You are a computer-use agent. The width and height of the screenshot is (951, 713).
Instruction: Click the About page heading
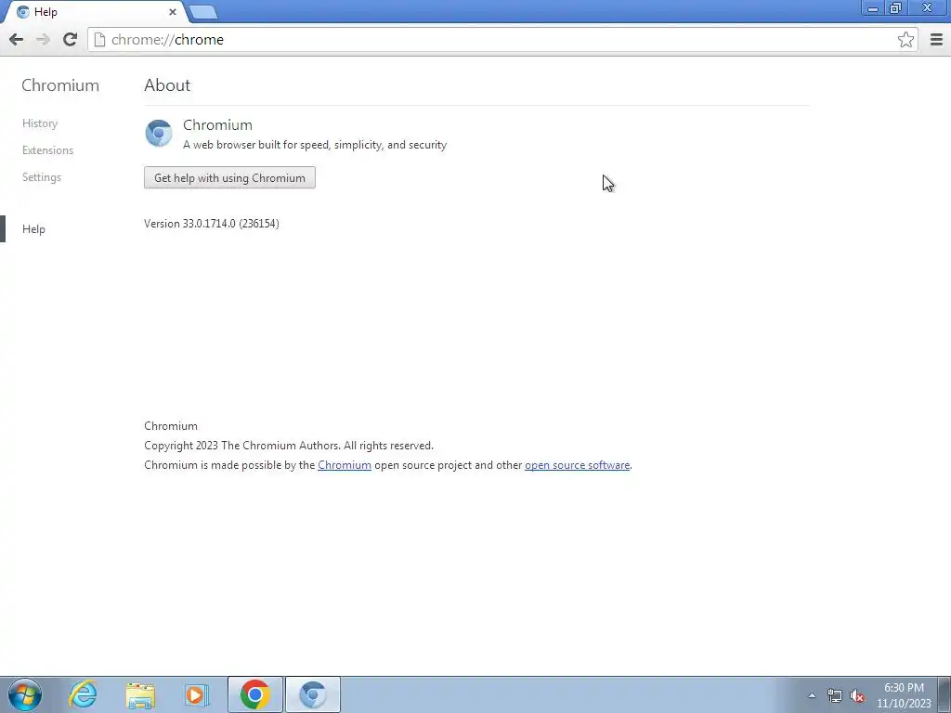pyautogui.click(x=167, y=84)
